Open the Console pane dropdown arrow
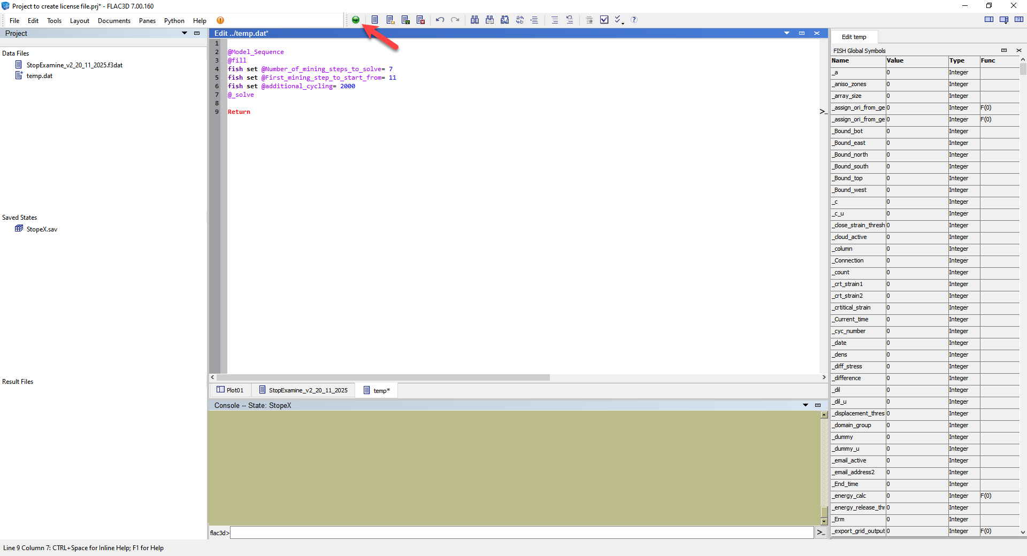1027x556 pixels. pos(806,405)
